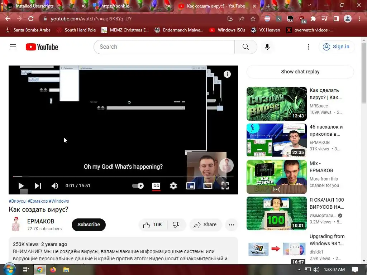This screenshot has height=275, width=367.
Task: Open Windows Start menu
Action: coord(10,270)
